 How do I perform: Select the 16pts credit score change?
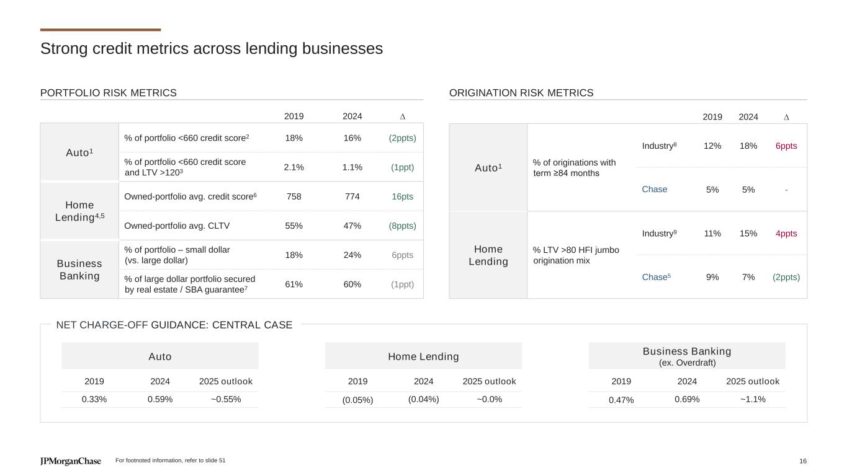click(404, 196)
